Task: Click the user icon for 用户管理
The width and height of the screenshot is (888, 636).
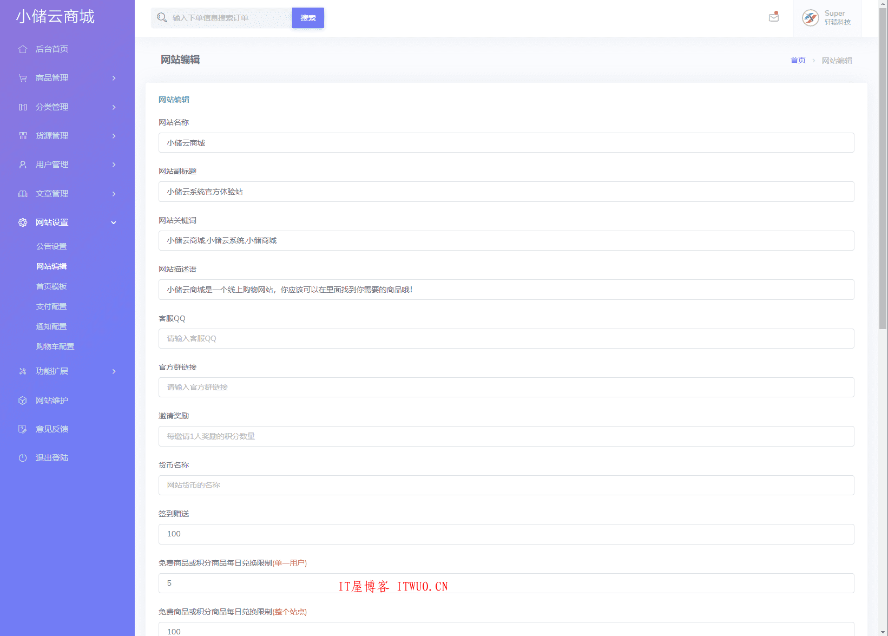Action: (x=23, y=165)
